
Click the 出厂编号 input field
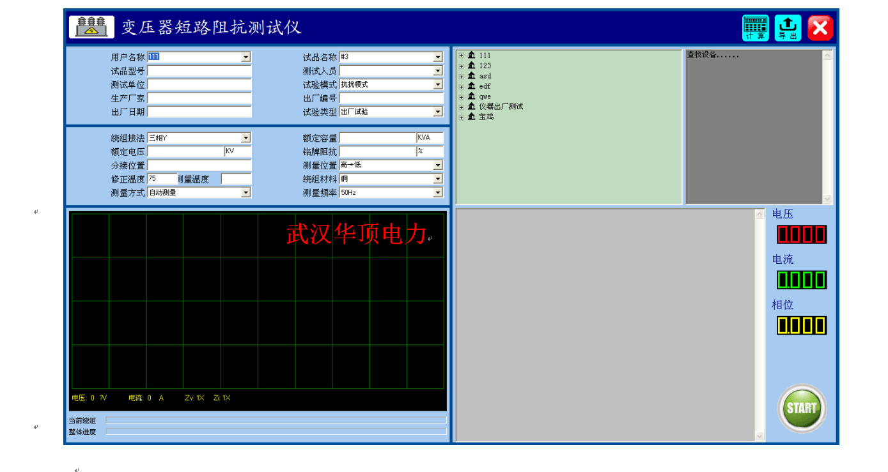(391, 98)
